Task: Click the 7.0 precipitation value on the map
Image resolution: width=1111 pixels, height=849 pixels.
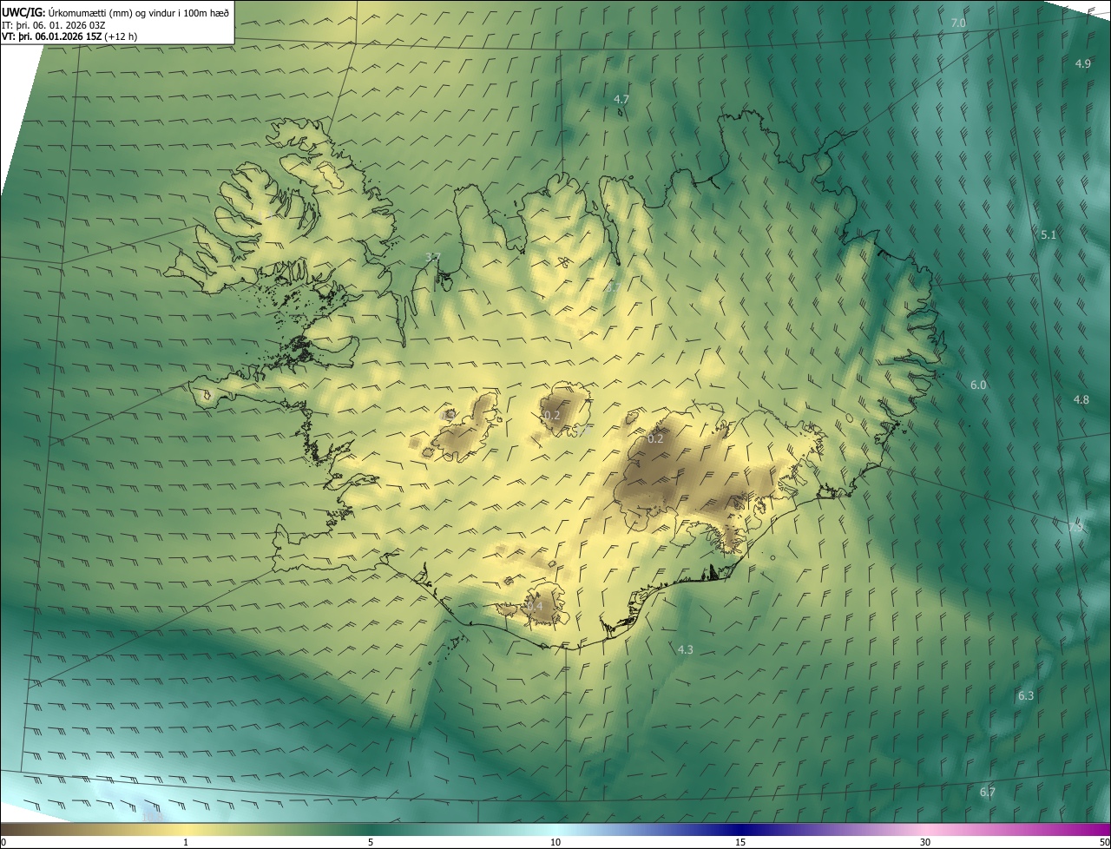Action: [x=958, y=23]
